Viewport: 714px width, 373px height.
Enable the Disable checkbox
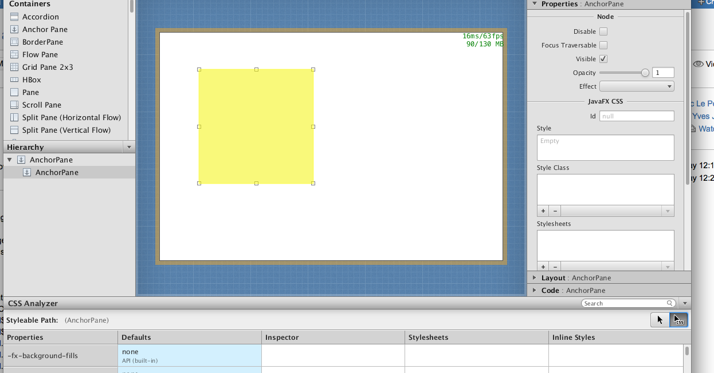coord(603,31)
